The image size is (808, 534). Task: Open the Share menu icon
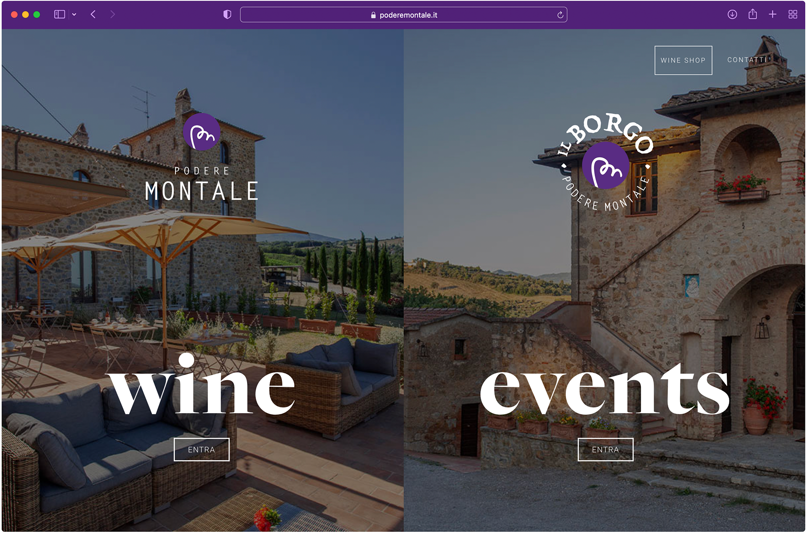[753, 14]
